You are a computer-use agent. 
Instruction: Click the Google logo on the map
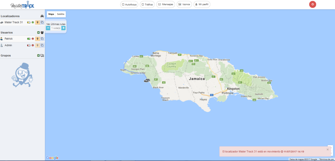[52, 158]
